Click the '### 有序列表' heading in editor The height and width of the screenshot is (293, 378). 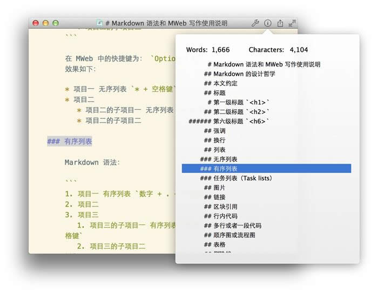[70, 142]
